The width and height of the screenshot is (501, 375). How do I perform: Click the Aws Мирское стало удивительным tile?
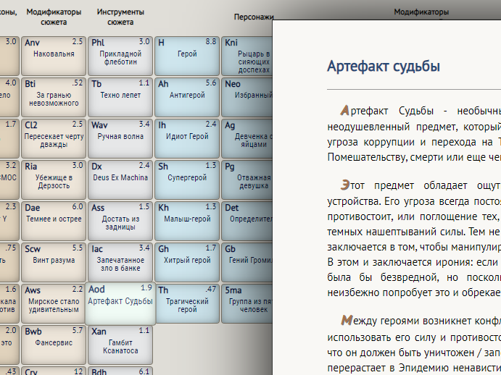(x=54, y=303)
